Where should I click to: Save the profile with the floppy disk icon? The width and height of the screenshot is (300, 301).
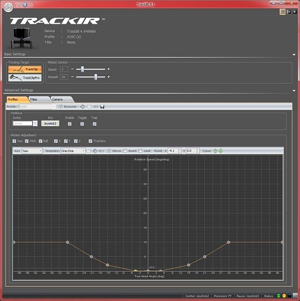click(x=102, y=107)
